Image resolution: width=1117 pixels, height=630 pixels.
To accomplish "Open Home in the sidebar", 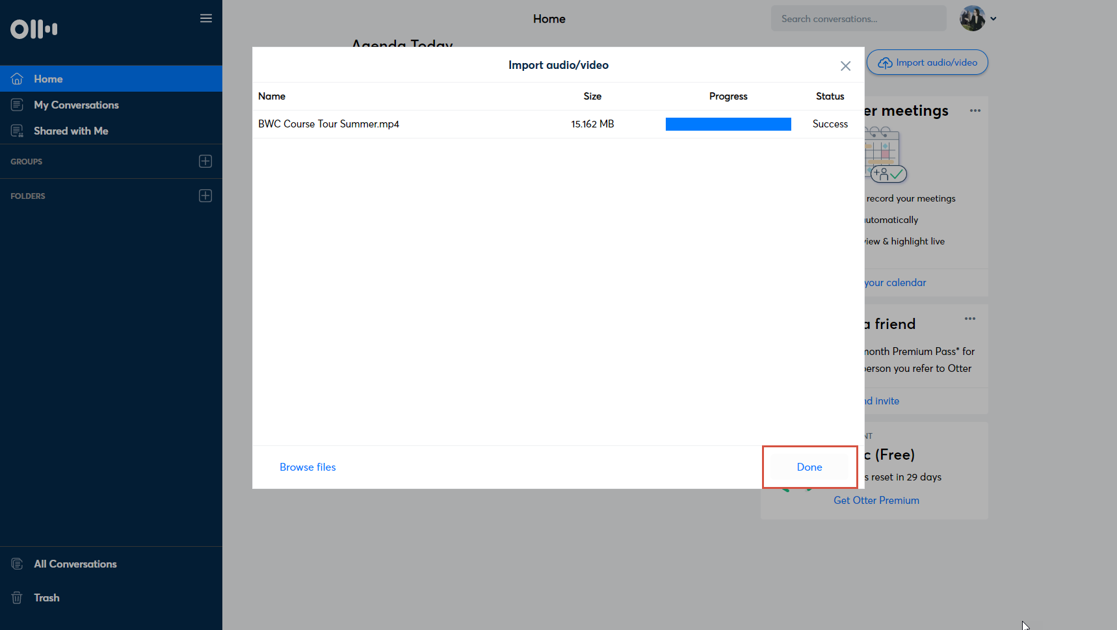I will tap(48, 79).
